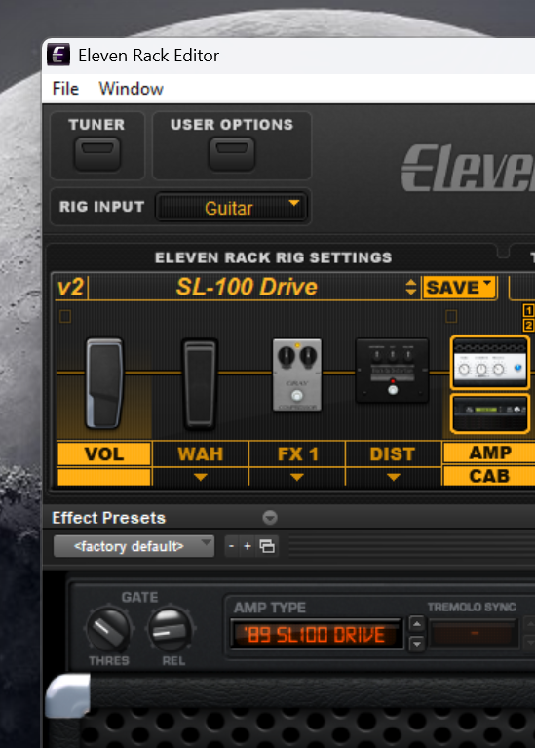This screenshot has width=535, height=748.
Task: Click the rig up/down stepper arrows
Action: (x=410, y=287)
